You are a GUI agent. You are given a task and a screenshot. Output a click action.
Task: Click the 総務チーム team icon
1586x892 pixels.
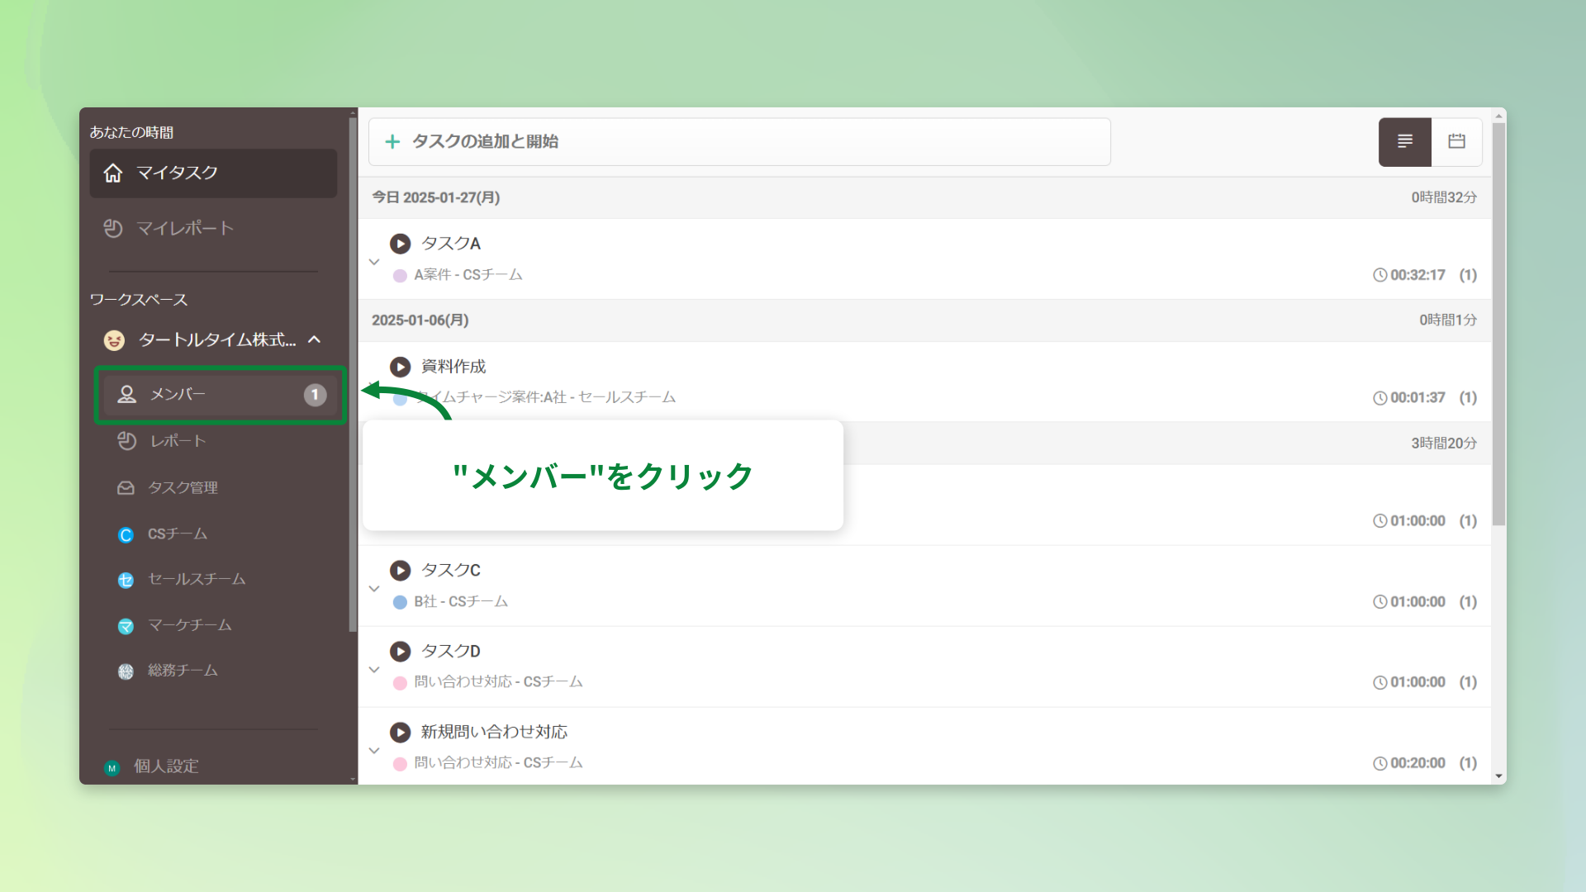[x=126, y=671]
